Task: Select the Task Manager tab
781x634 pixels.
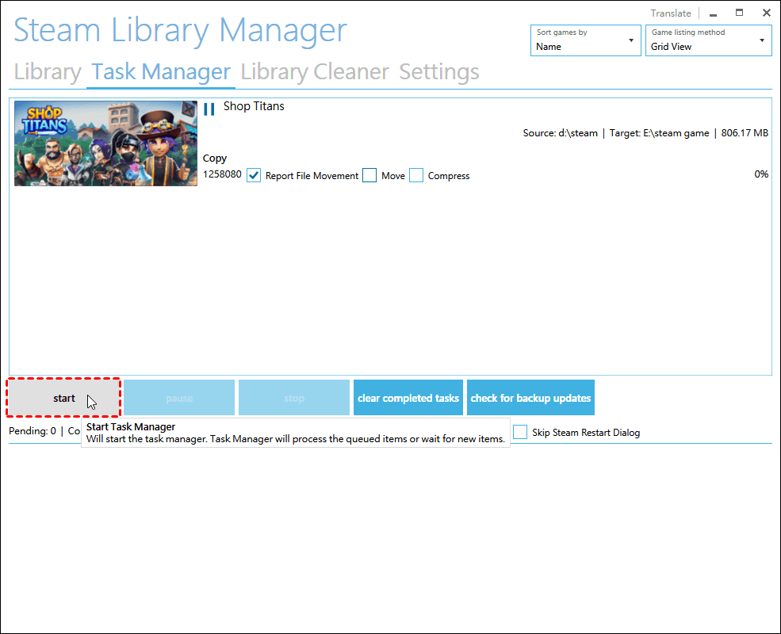Action: [x=161, y=72]
